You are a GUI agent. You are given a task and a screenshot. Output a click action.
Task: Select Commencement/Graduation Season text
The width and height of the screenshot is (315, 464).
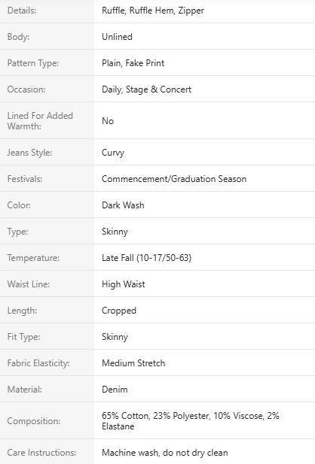[x=174, y=179]
